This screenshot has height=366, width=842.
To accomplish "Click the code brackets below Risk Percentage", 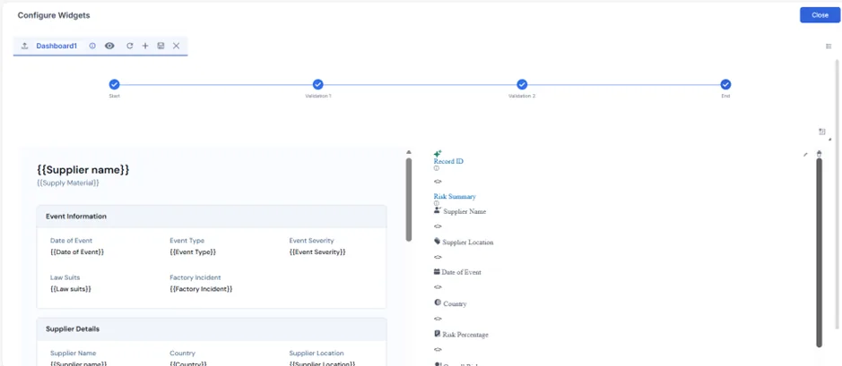I will 438,349.
